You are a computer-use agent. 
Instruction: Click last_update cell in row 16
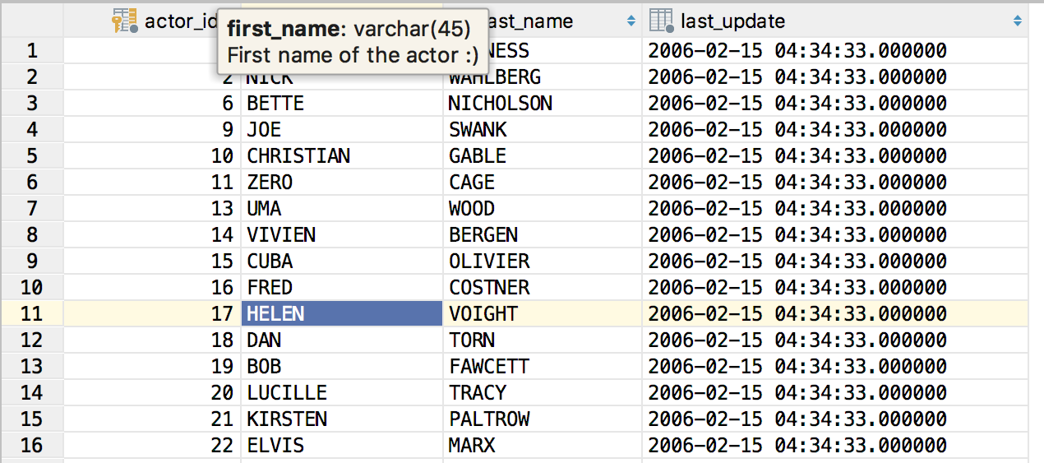[x=834, y=445]
